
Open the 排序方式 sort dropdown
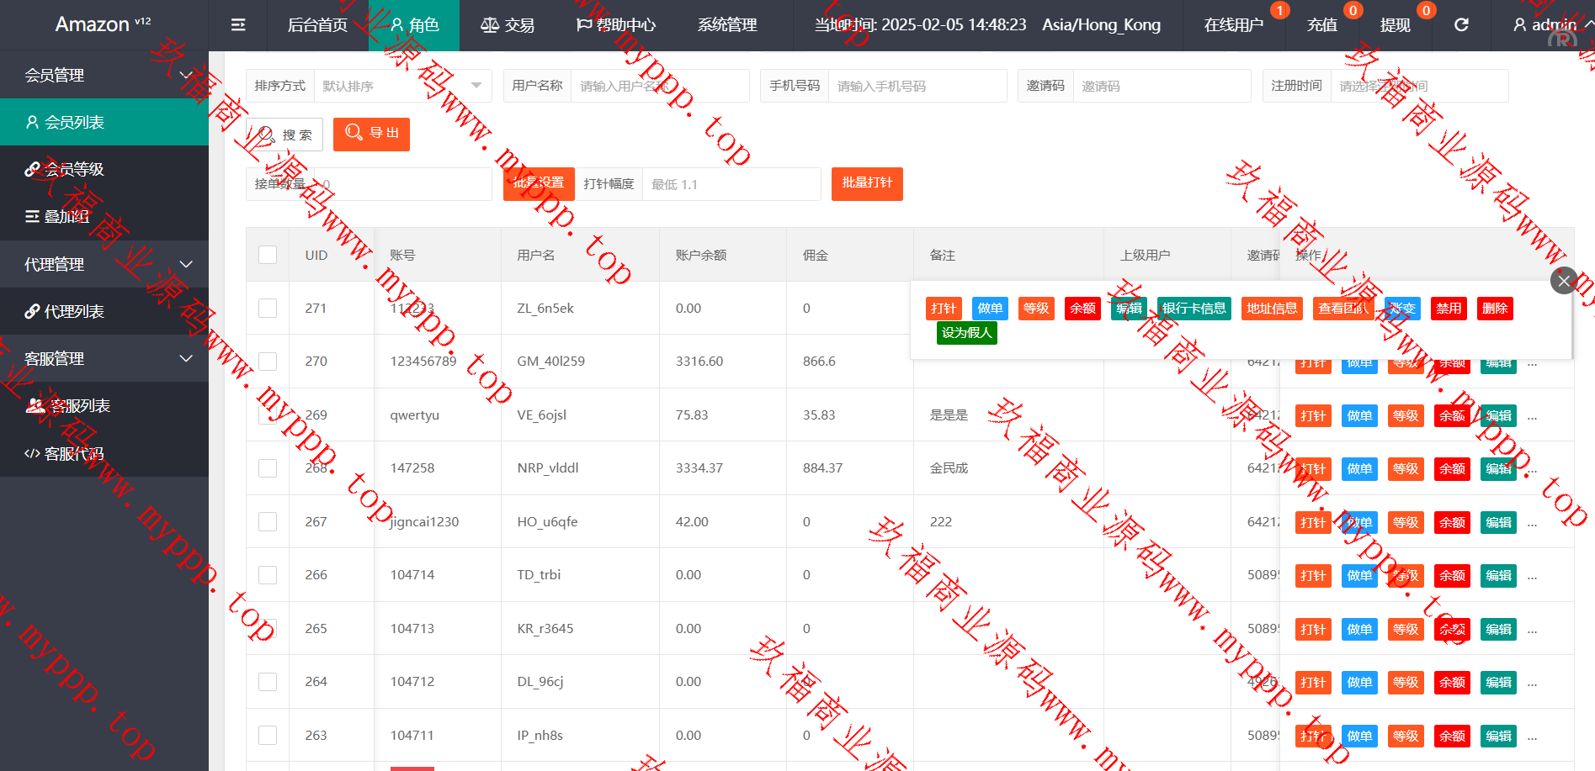(x=402, y=86)
